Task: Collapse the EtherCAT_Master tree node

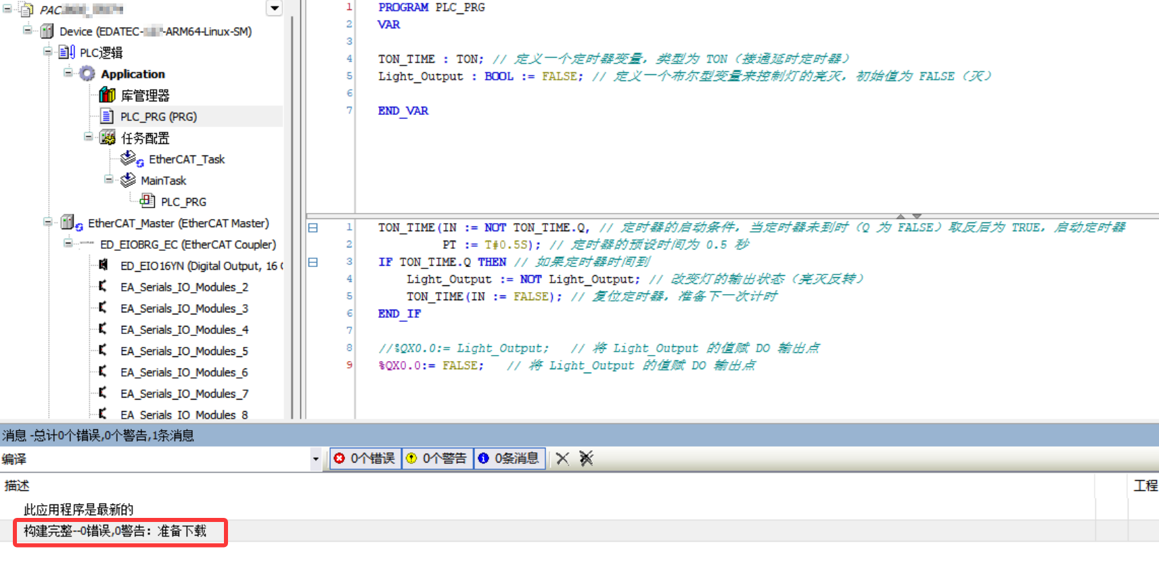Action: coord(48,222)
